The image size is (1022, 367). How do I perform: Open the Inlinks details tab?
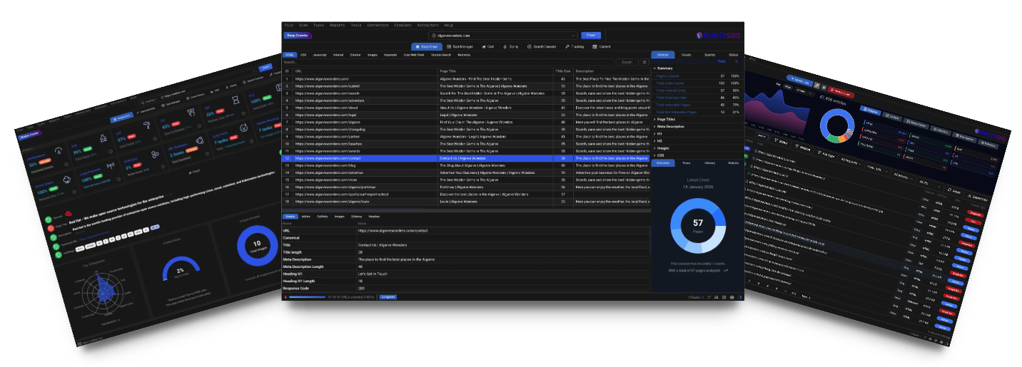[305, 216]
